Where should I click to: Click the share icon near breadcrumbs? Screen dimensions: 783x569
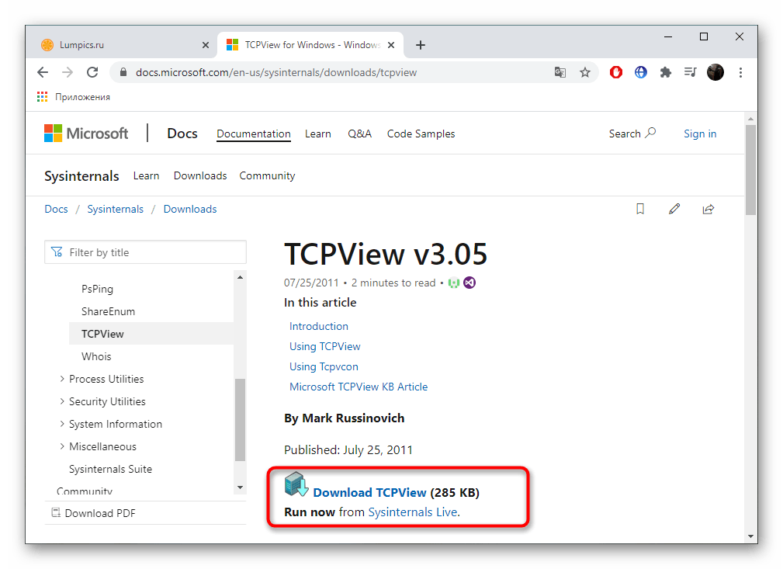coord(708,209)
